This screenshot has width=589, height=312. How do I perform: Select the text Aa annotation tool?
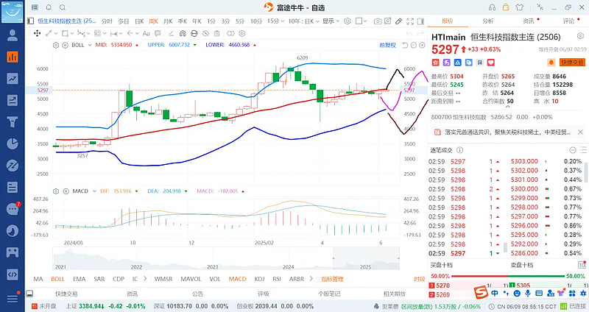[x=146, y=33]
